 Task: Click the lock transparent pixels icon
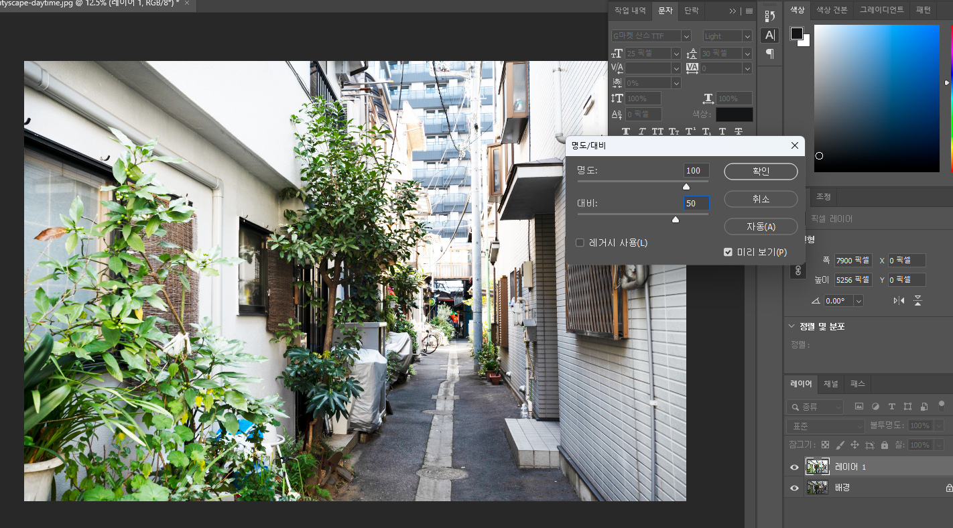(825, 445)
